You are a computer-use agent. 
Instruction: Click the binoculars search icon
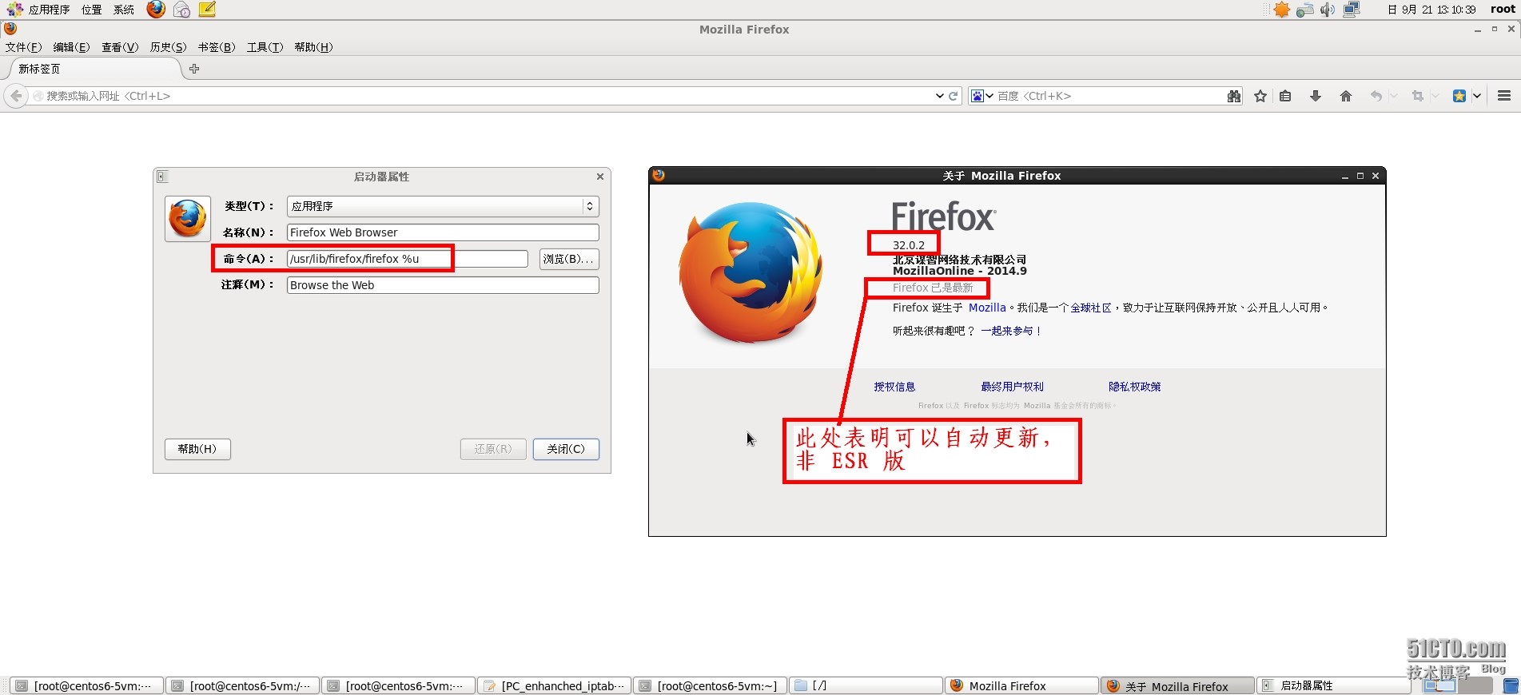[1234, 96]
